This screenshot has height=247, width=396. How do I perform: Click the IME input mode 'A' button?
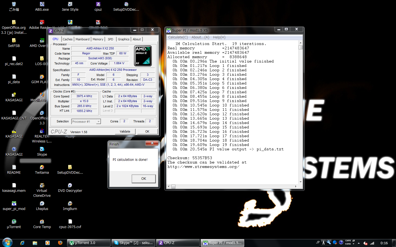click(x=323, y=243)
